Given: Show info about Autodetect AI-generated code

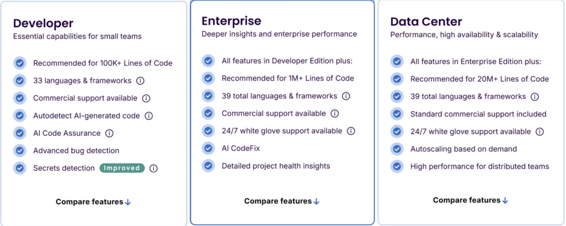Looking at the screenshot, I should (x=149, y=116).
